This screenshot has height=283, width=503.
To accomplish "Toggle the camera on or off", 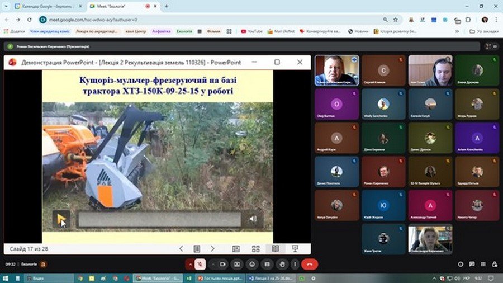I will tap(223, 264).
